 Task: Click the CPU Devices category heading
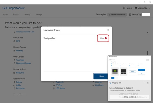pyautogui.click(x=18, y=38)
